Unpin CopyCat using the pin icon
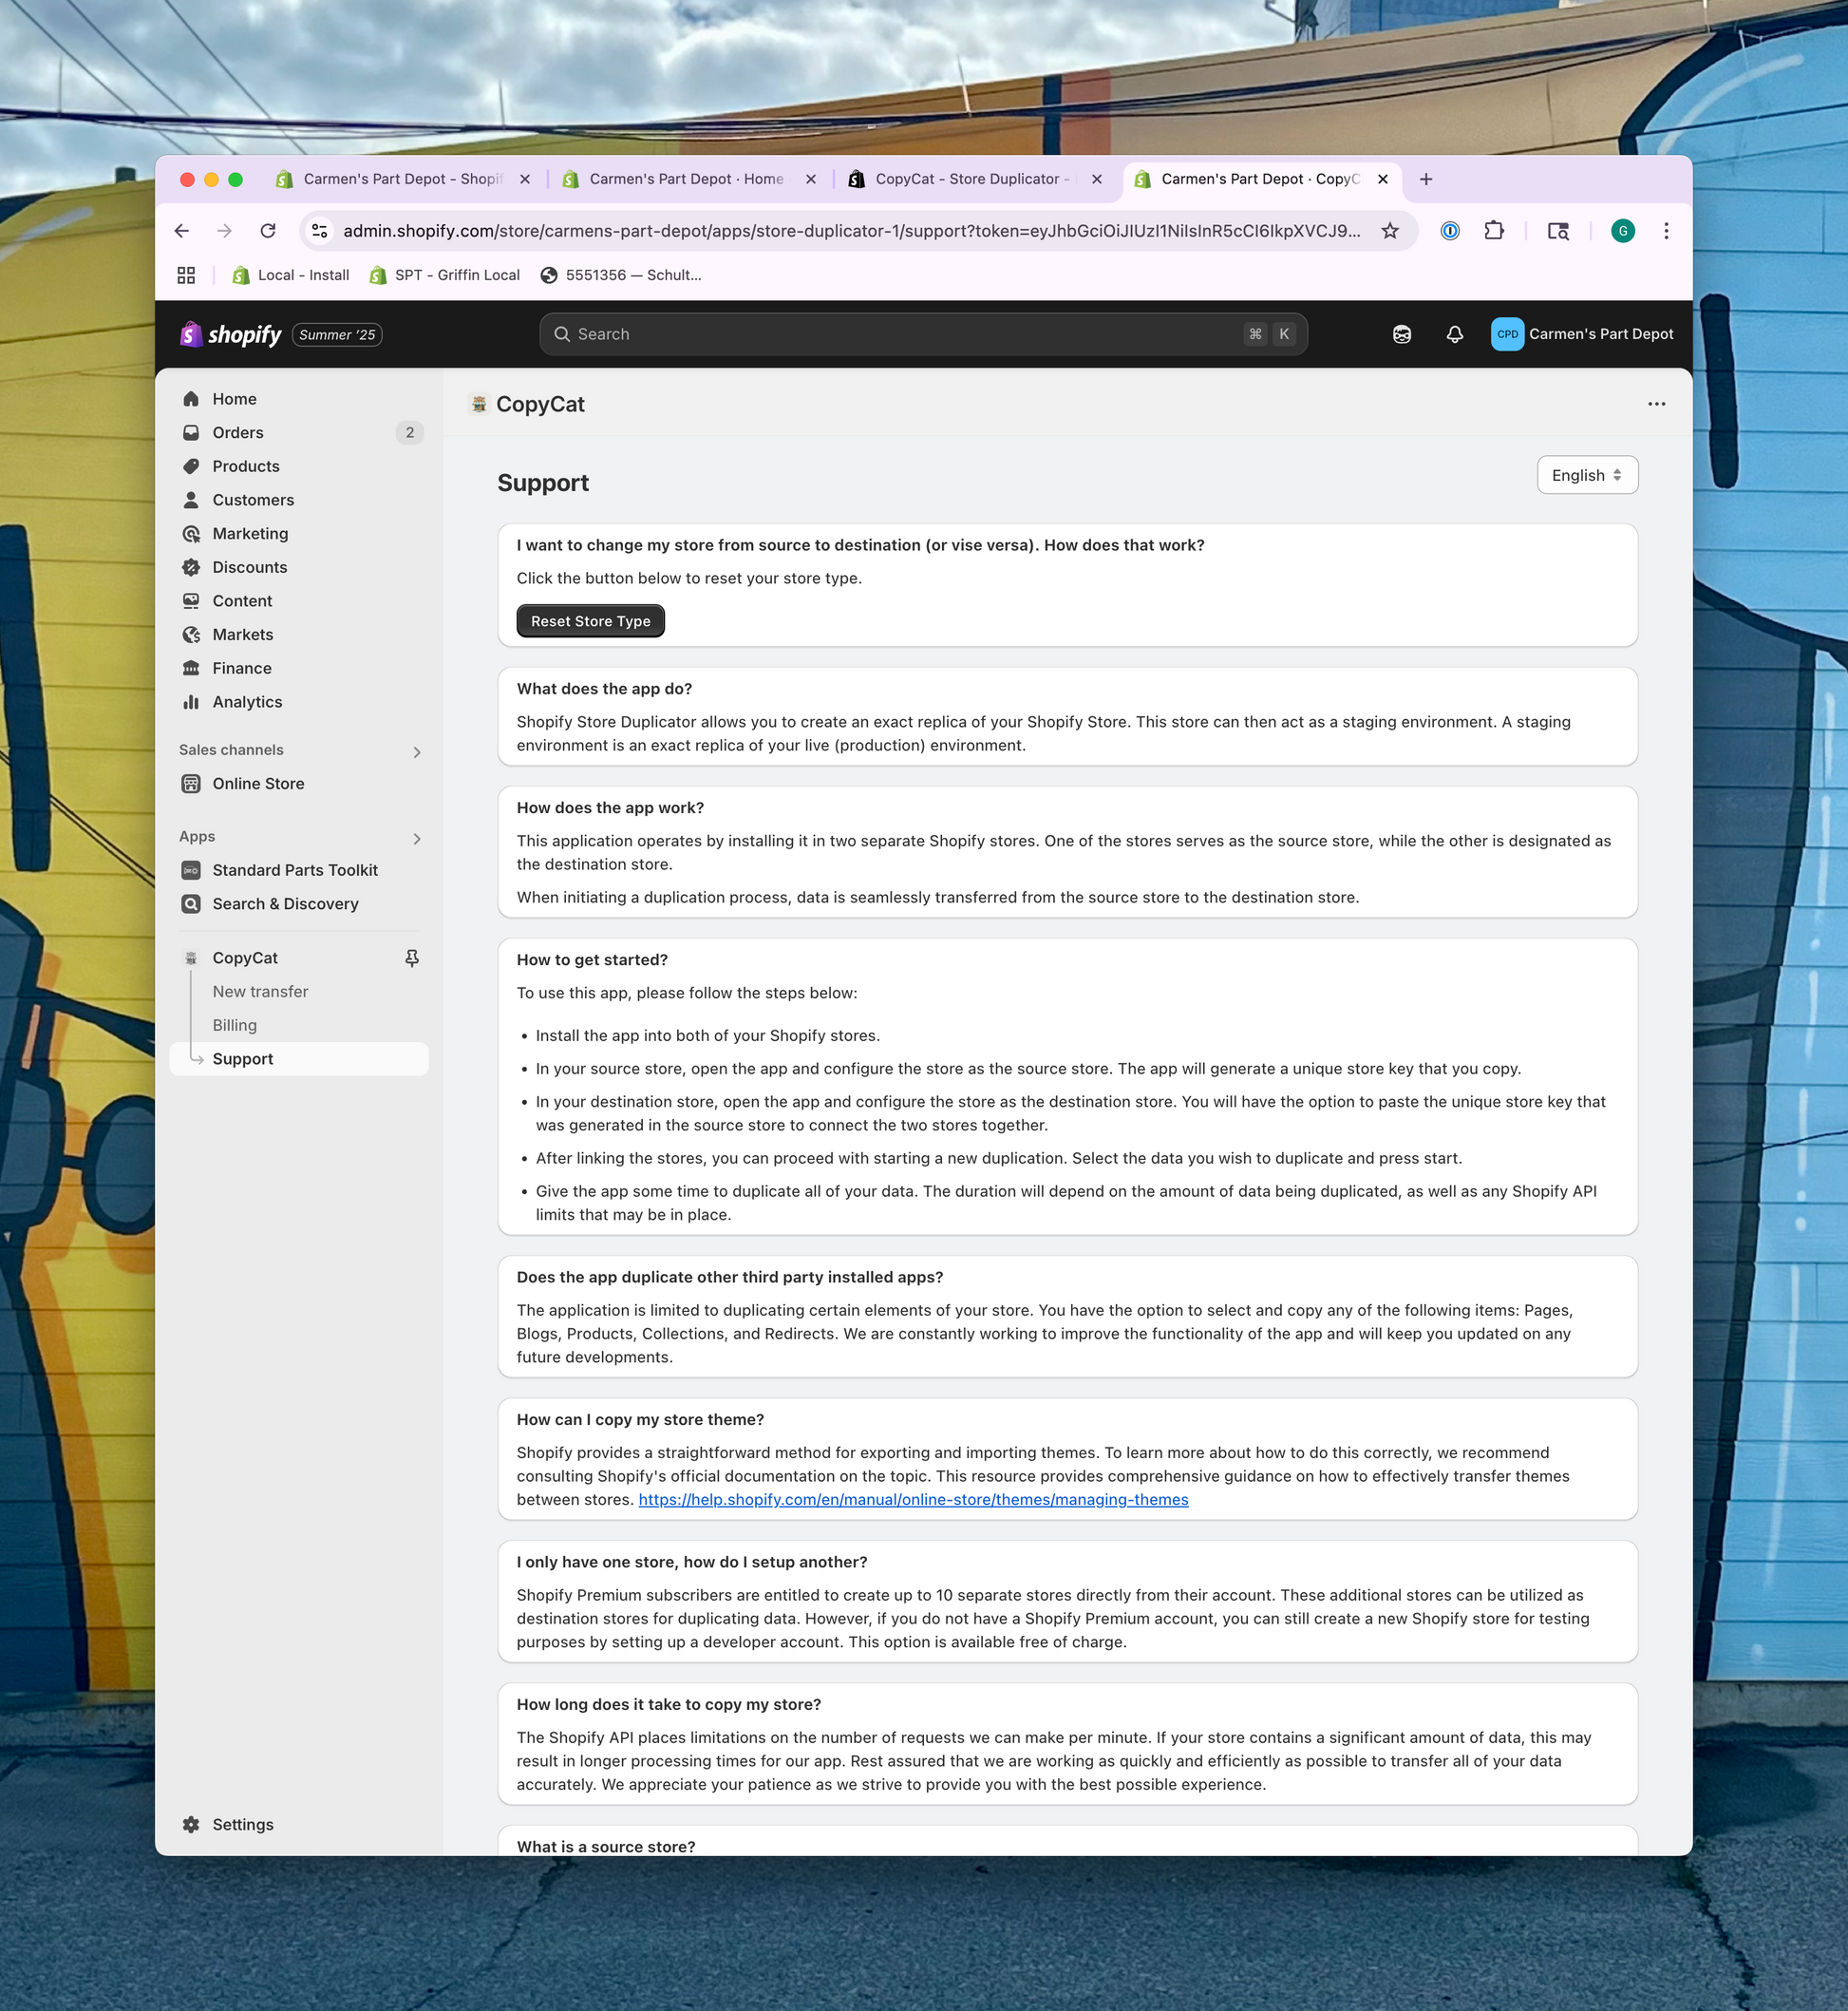The height and width of the screenshot is (2011, 1848). [x=412, y=958]
